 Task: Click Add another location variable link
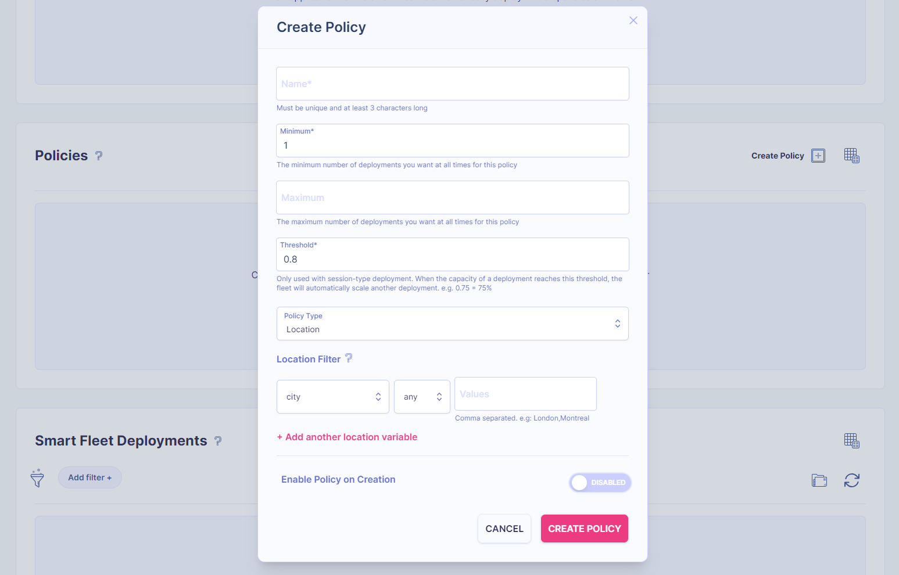[x=347, y=437]
